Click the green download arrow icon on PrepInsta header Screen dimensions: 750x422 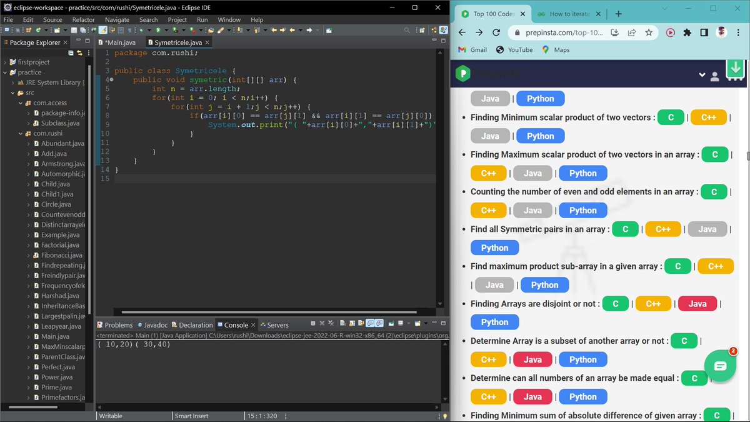click(x=735, y=68)
